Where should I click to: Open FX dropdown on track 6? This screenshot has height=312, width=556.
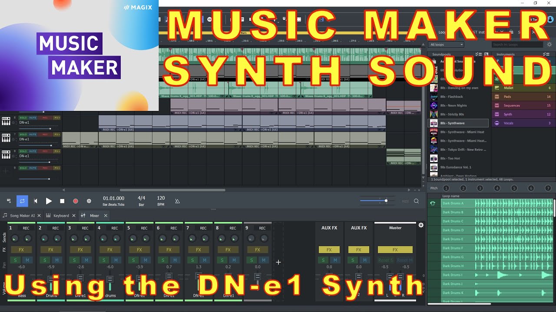pyautogui.click(x=57, y=118)
